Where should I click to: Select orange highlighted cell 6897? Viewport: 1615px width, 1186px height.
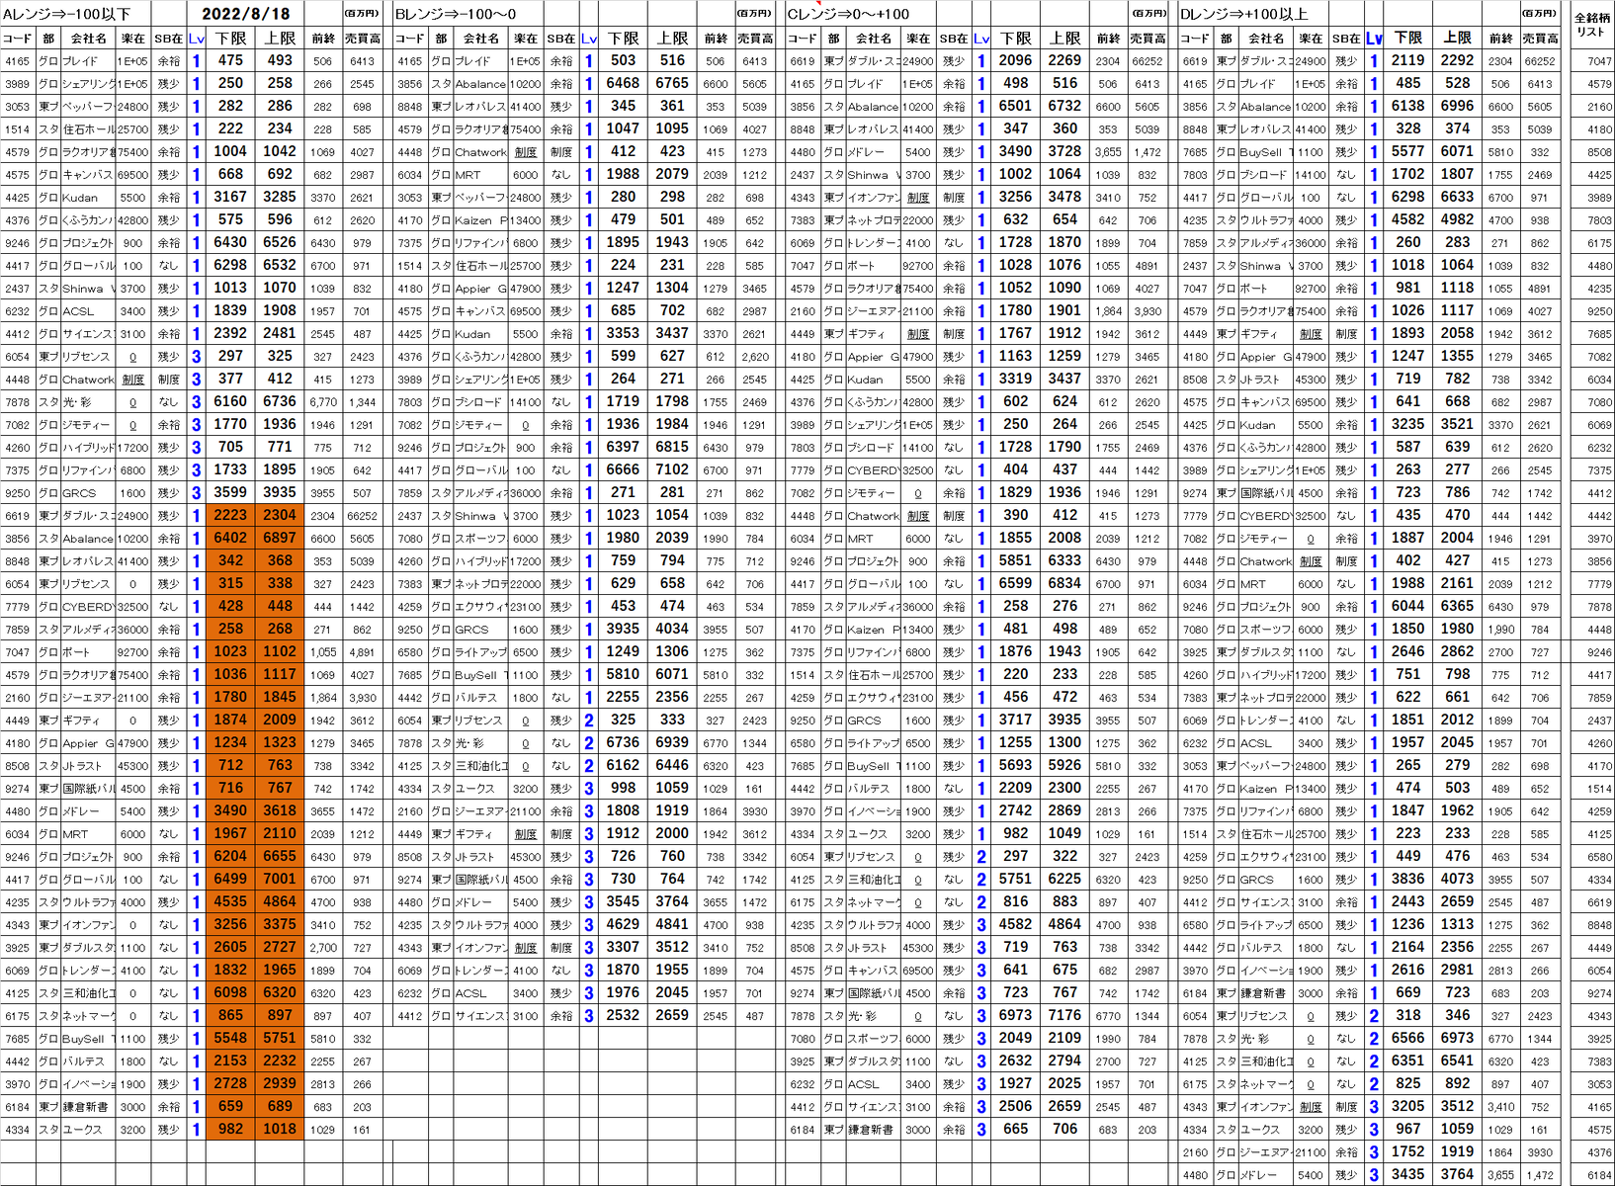tap(280, 538)
